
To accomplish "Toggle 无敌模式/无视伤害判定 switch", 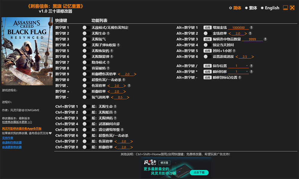I will click(86, 27).
